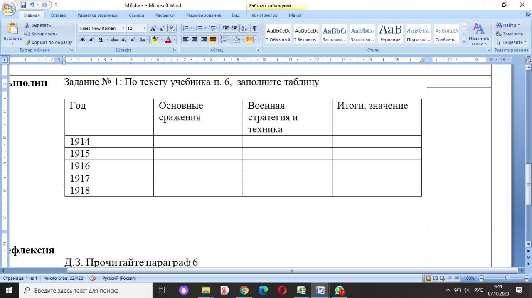The height and width of the screenshot is (298, 532).
Task: Switch to the Вставка ribbon tab
Action: (x=59, y=15)
